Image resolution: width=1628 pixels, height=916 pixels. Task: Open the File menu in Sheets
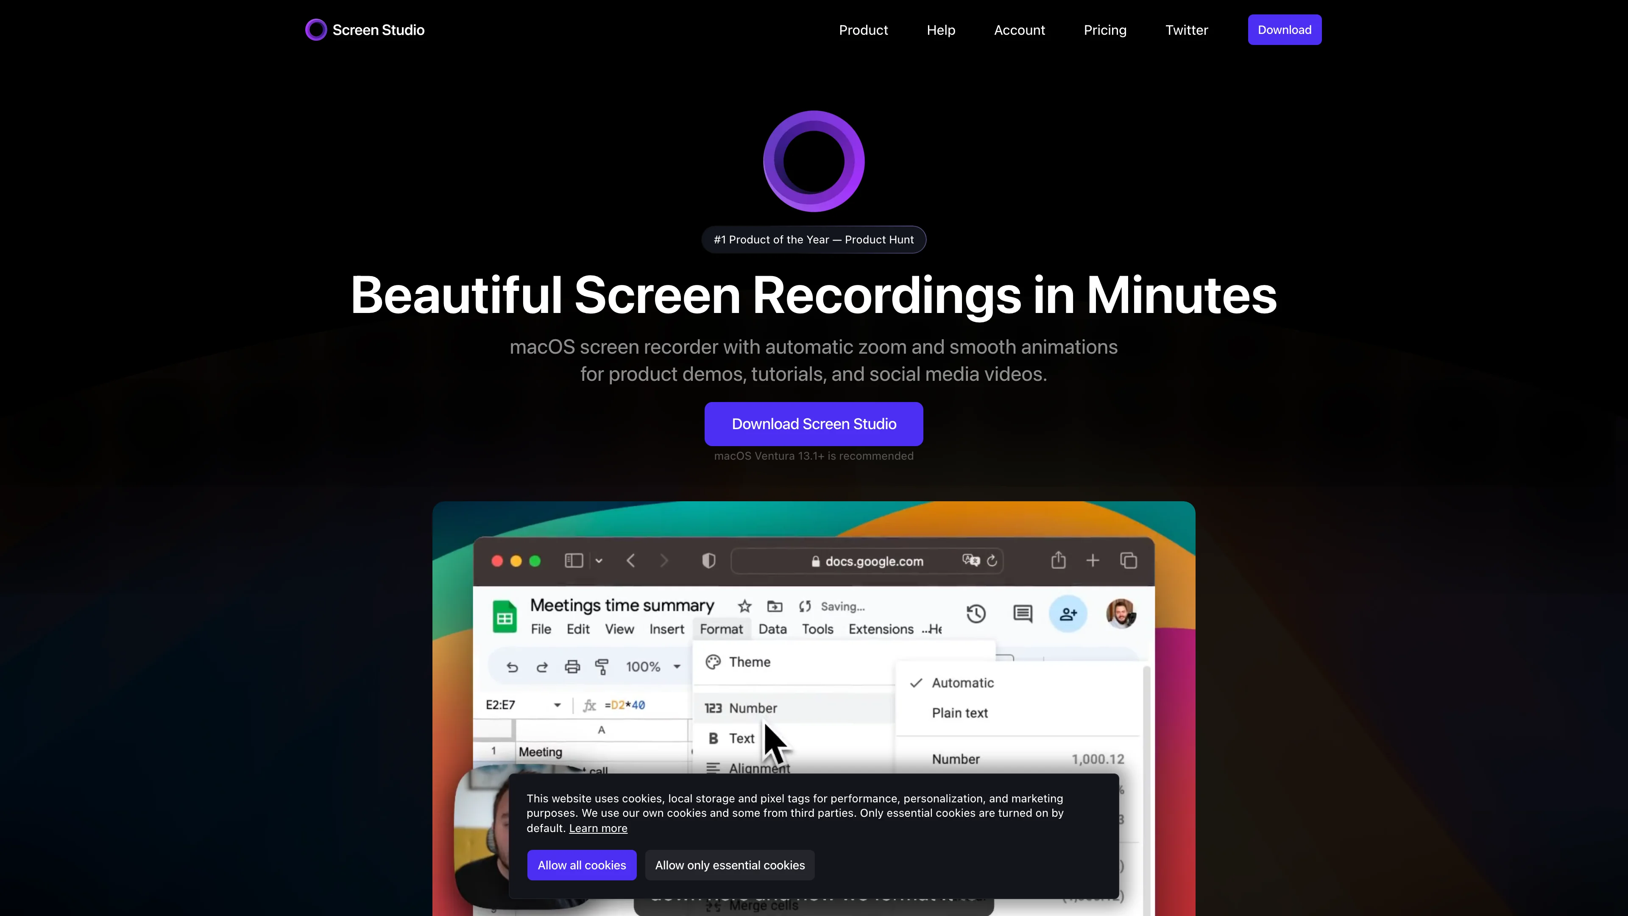click(541, 629)
